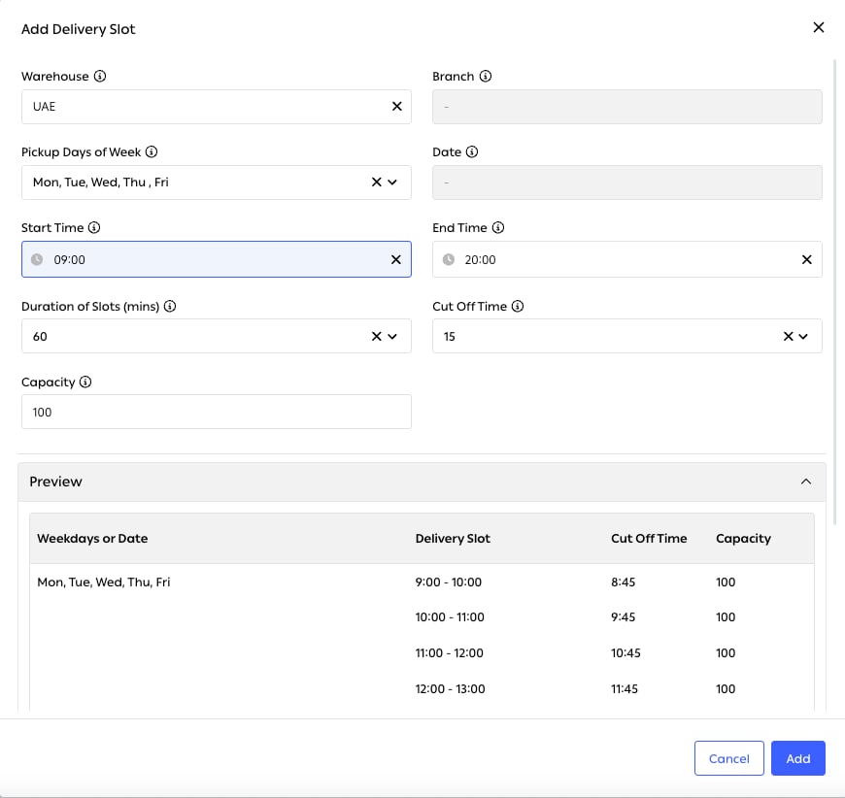Clear the 60 minute duration value
Viewport: 845px width, 798px height.
coord(376,336)
